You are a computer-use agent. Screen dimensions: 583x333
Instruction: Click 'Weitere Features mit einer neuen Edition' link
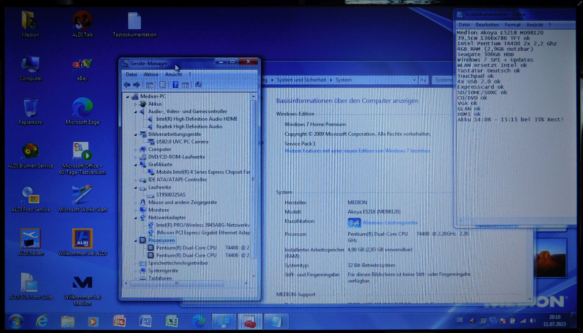pos(357,151)
